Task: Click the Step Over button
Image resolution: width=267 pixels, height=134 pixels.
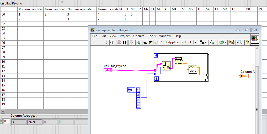Action: point(151,42)
